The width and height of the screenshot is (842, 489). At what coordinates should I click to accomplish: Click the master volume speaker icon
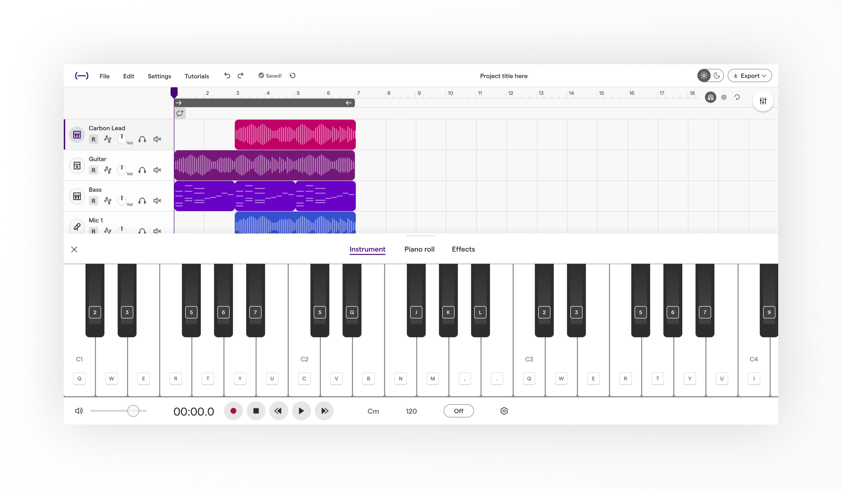pos(79,411)
